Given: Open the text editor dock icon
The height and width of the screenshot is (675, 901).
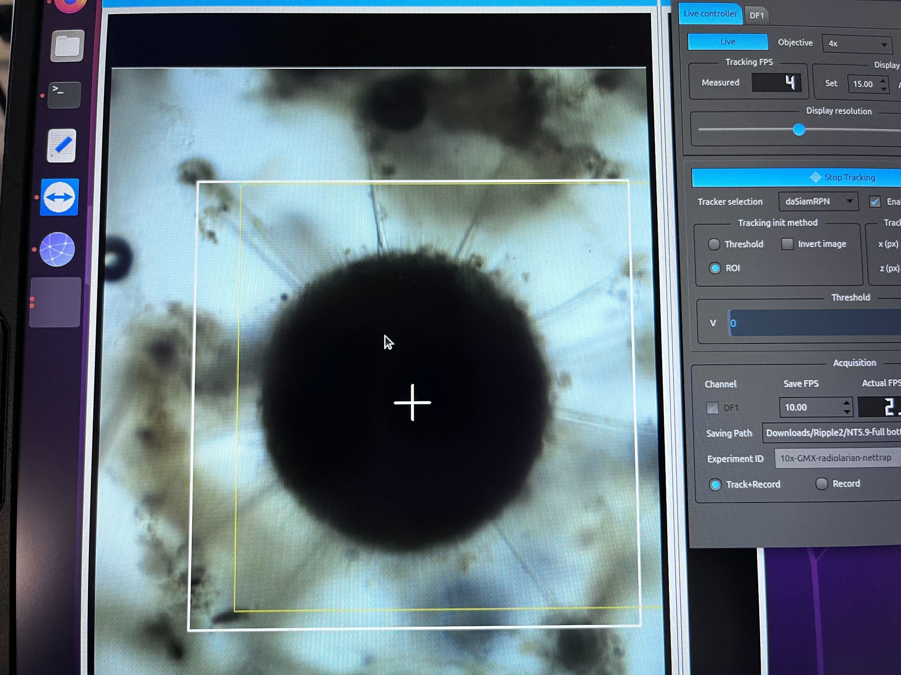Looking at the screenshot, I should tap(62, 146).
